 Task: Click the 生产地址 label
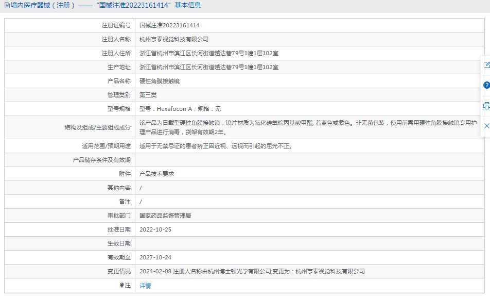pyautogui.click(x=119, y=67)
